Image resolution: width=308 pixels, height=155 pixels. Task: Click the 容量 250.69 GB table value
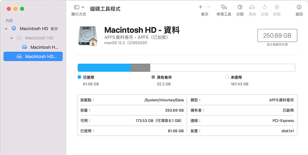click(x=174, y=110)
